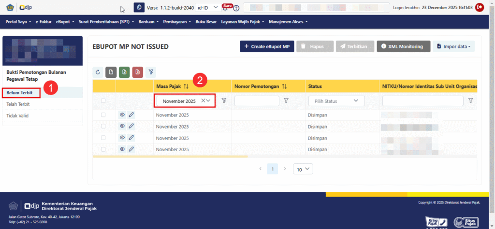This screenshot has width=495, height=229.
Task: Click the Nomor Pemotongan filter input field
Action: [x=257, y=101]
